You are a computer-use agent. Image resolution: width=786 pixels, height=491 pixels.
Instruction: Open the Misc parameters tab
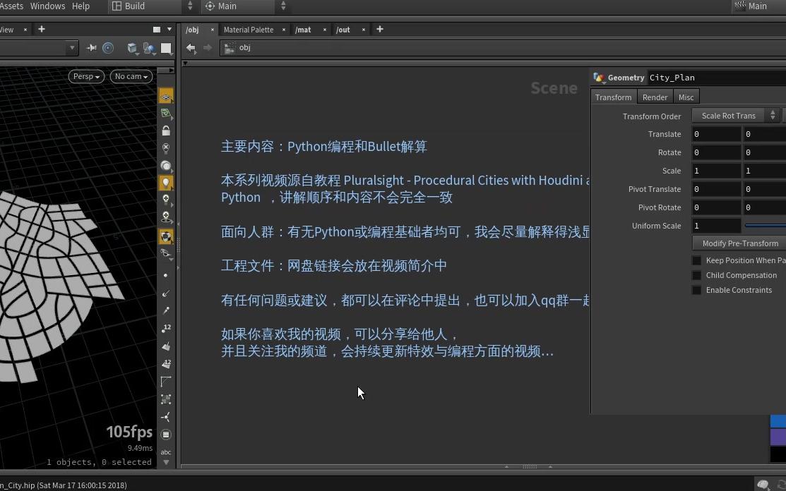pos(686,97)
